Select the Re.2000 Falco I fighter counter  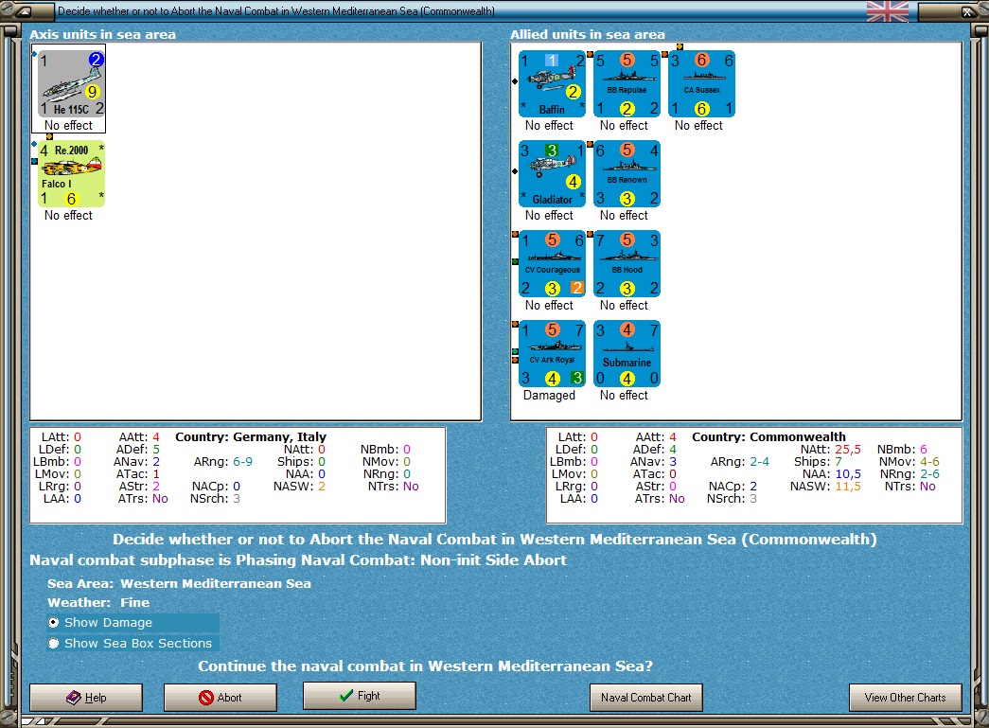pyautogui.click(x=71, y=174)
